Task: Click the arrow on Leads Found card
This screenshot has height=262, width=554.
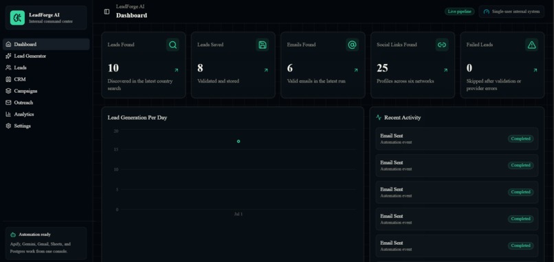Action: (177, 70)
